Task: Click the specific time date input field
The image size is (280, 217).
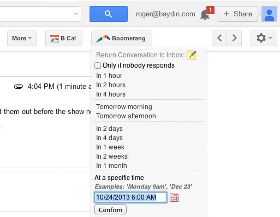Action: coord(130,197)
